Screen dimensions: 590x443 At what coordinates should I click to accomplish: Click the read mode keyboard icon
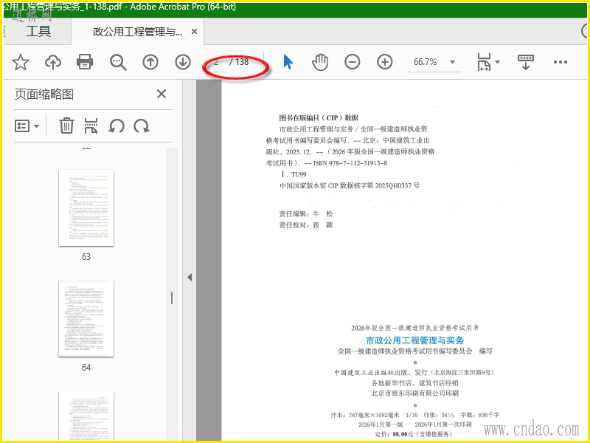(526, 62)
